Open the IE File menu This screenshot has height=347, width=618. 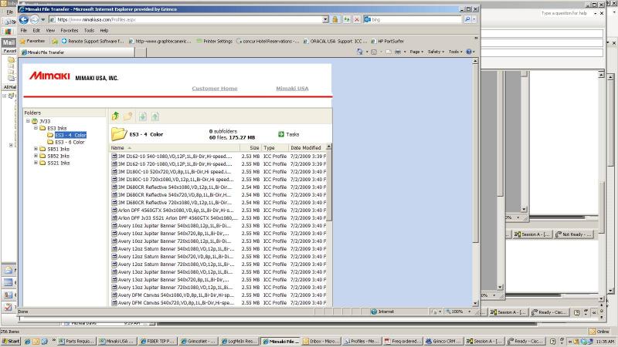(24, 30)
